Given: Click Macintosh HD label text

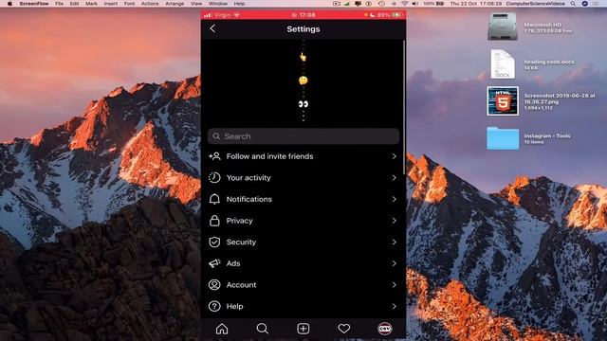Looking at the screenshot, I should [543, 25].
